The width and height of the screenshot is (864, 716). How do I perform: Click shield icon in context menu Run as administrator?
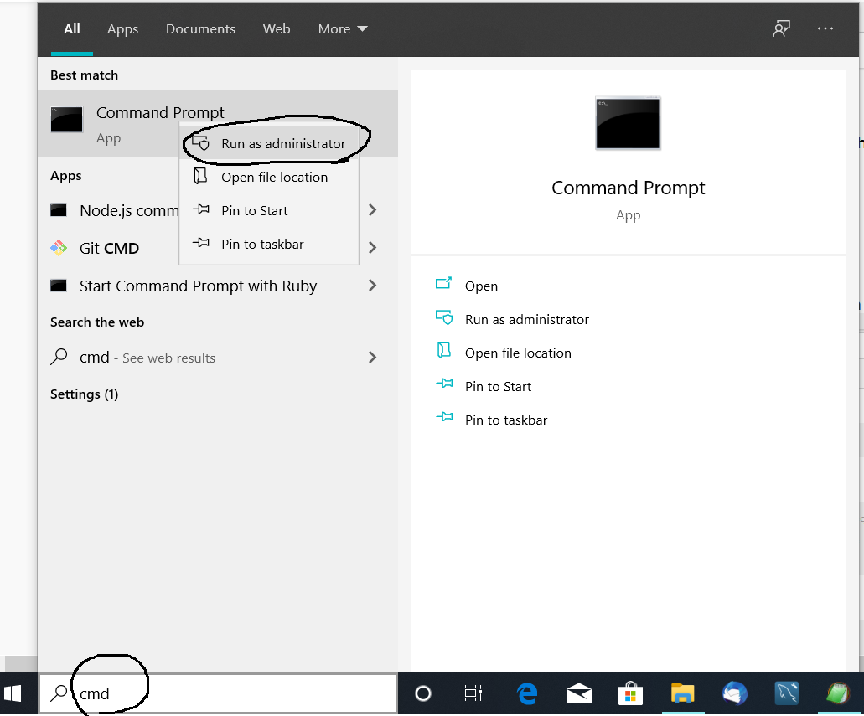pos(200,142)
